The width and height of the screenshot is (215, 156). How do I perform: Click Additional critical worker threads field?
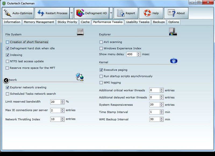[x=155, y=90]
